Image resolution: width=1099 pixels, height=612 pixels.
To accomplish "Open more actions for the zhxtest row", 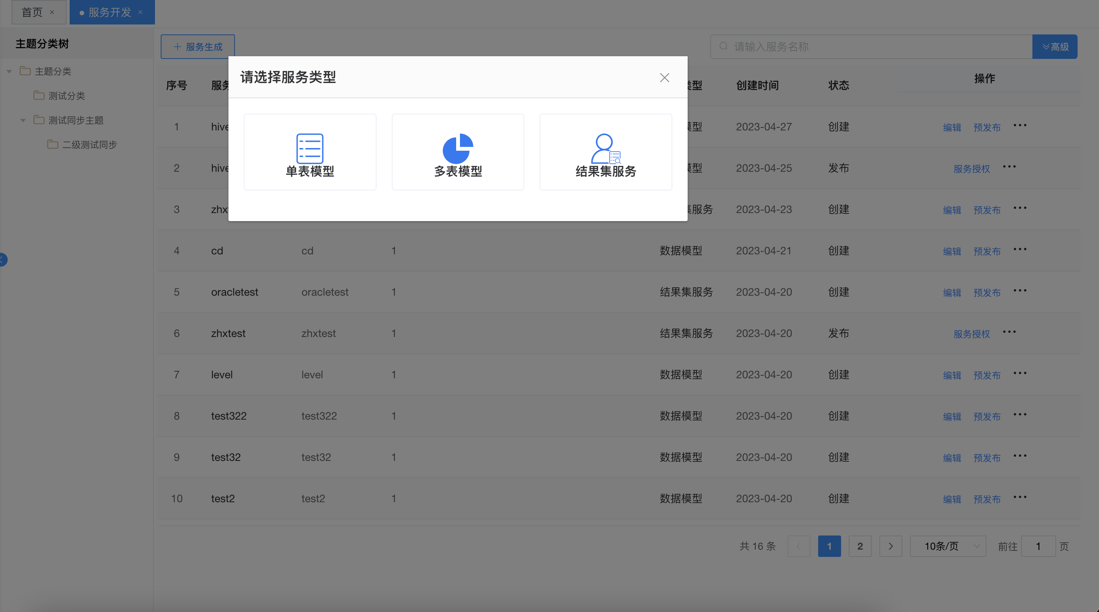I will 1009,332.
